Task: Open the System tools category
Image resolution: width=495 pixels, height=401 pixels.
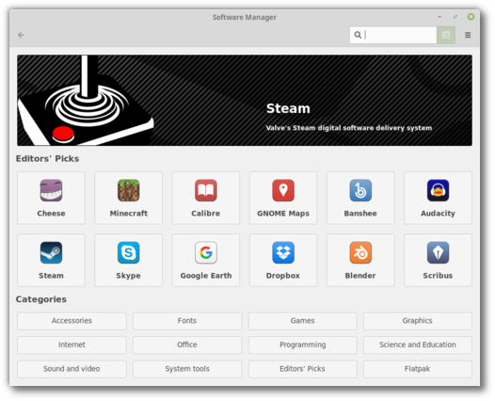Action: click(187, 369)
